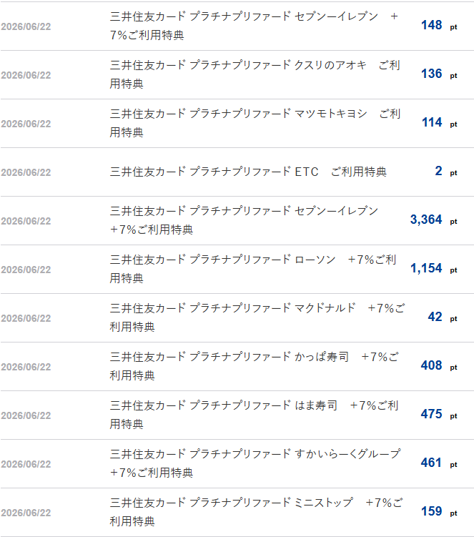The width and height of the screenshot is (474, 537).
Task: Select the ミニストップ +7%ご利用特典 description
Action: [256, 512]
